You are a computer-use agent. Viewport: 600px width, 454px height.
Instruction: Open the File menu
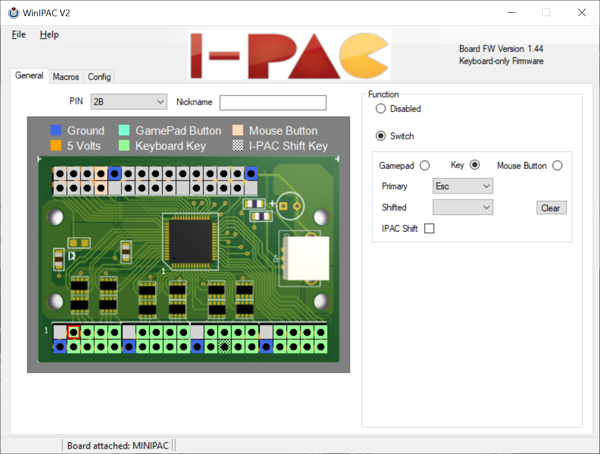(x=18, y=34)
